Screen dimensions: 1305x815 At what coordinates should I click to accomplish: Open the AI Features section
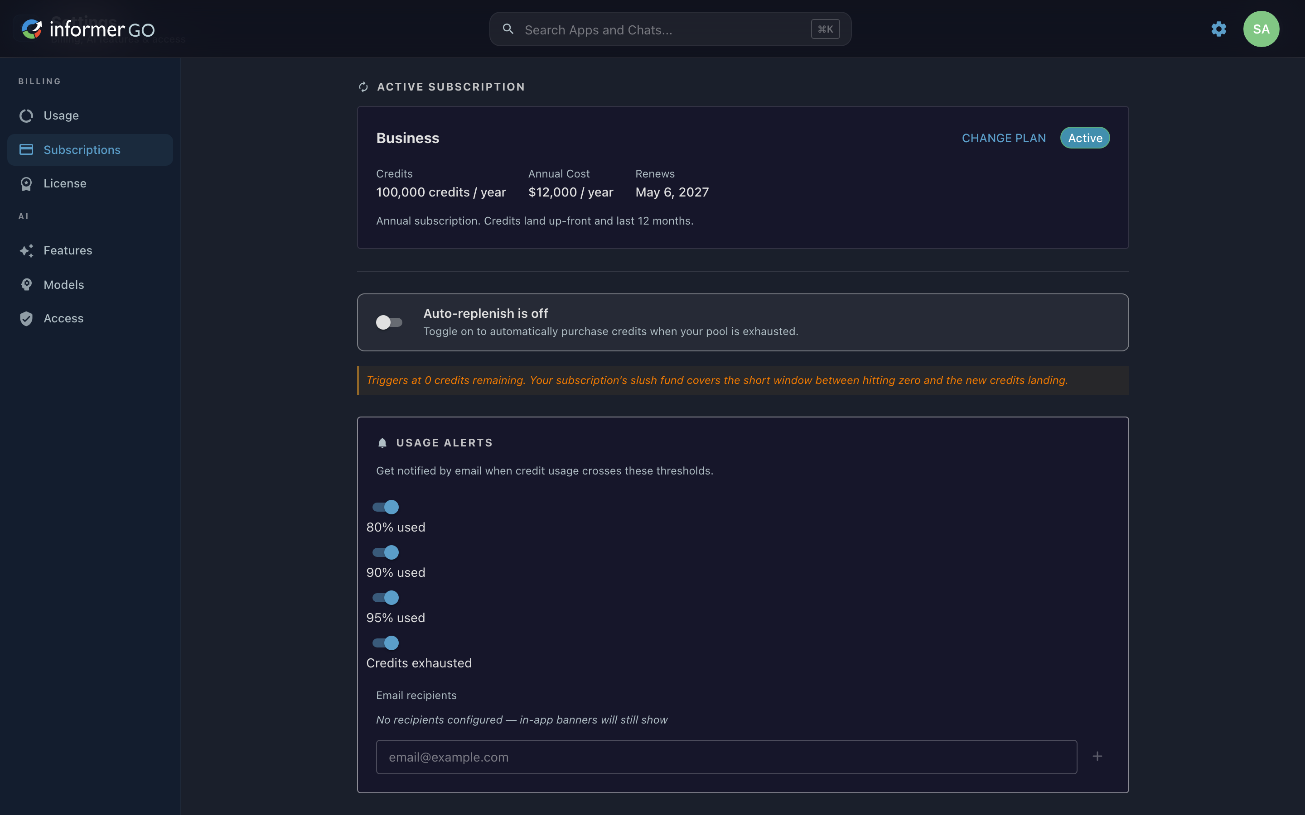click(x=90, y=251)
